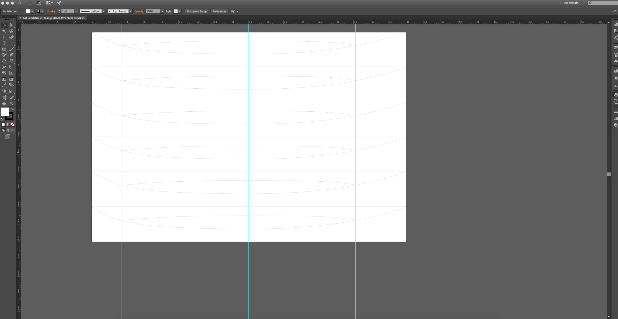Open the stroke weight dropdown
The image size is (618, 319).
(x=76, y=11)
